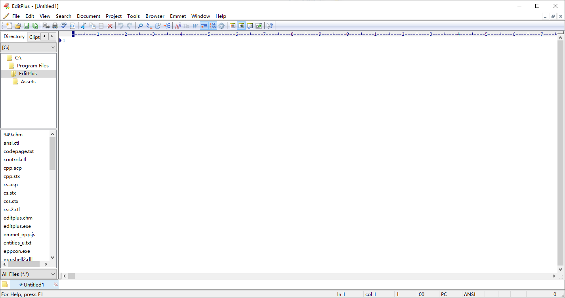Toggle the Cliptext window toolbar button
The height and width of the screenshot is (298, 565).
(x=233, y=26)
